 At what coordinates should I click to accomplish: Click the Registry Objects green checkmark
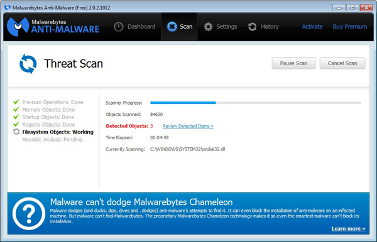tap(16, 124)
